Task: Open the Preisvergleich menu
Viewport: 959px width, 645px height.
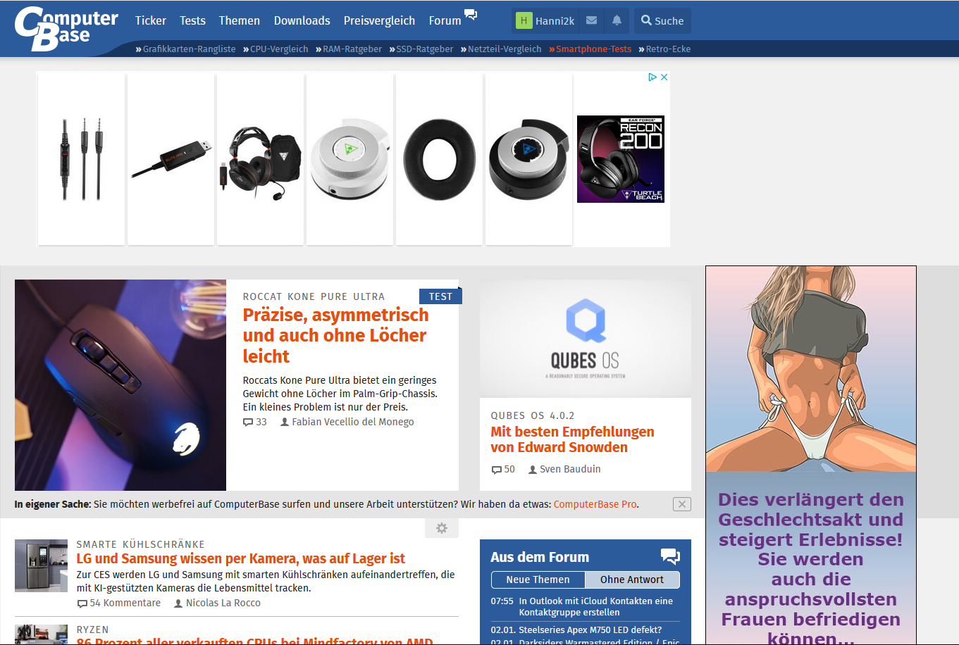Action: pyautogui.click(x=380, y=20)
